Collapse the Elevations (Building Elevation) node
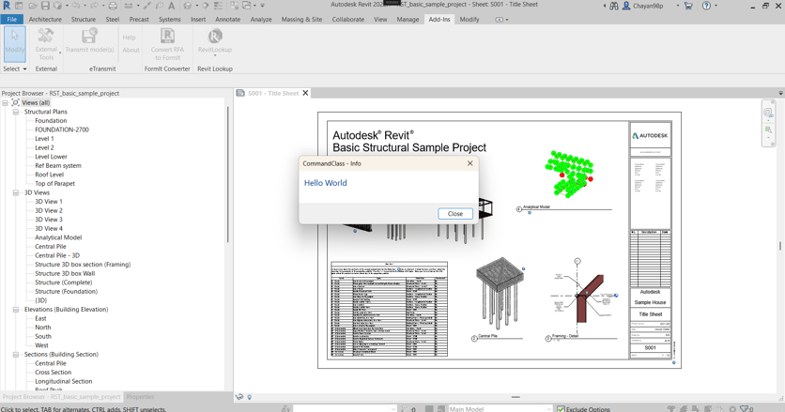This screenshot has height=412, width=785. 16,310
